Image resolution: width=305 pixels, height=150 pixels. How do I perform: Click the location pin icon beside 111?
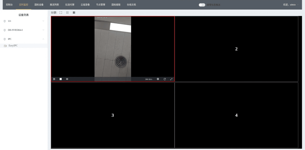pyautogui.click(x=5, y=21)
